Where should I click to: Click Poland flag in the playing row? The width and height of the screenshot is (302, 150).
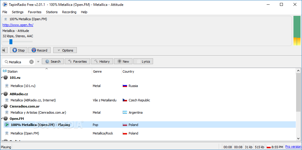coord(125,125)
